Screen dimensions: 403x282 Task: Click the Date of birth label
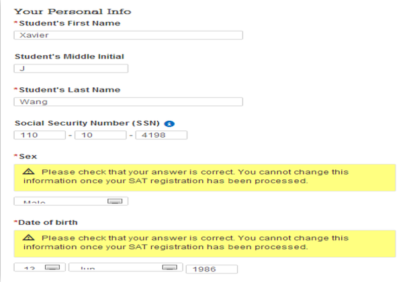point(48,222)
